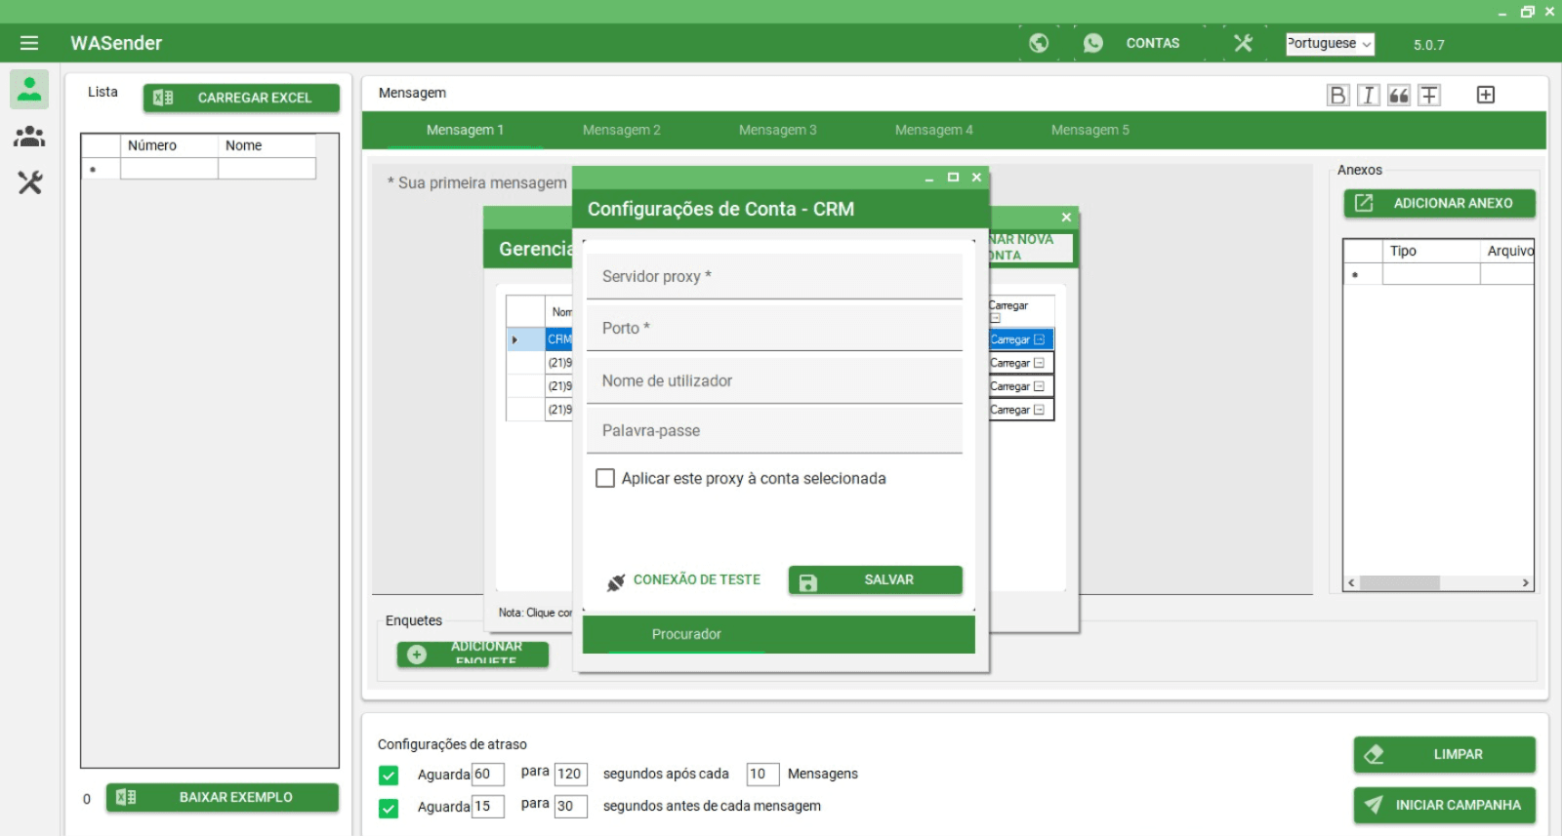Screen dimensions: 1562x836
Task: Toggle the 'Aguarda 15' delay checkbox
Action: coord(389,808)
